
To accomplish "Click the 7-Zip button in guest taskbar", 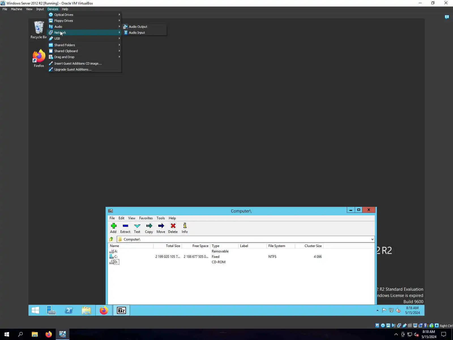I will 121,311.
